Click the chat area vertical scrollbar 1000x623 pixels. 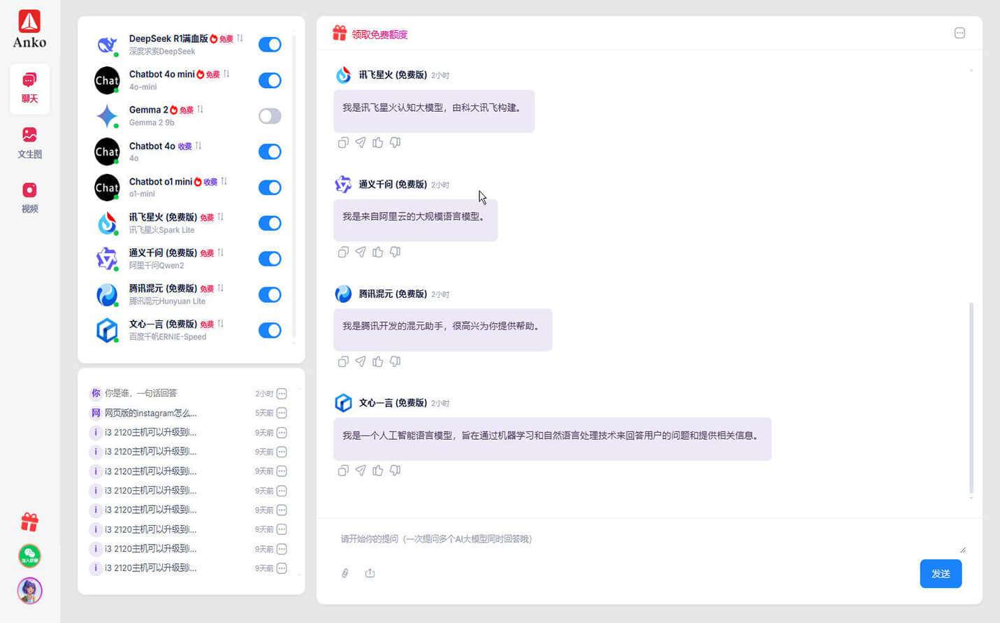971,399
